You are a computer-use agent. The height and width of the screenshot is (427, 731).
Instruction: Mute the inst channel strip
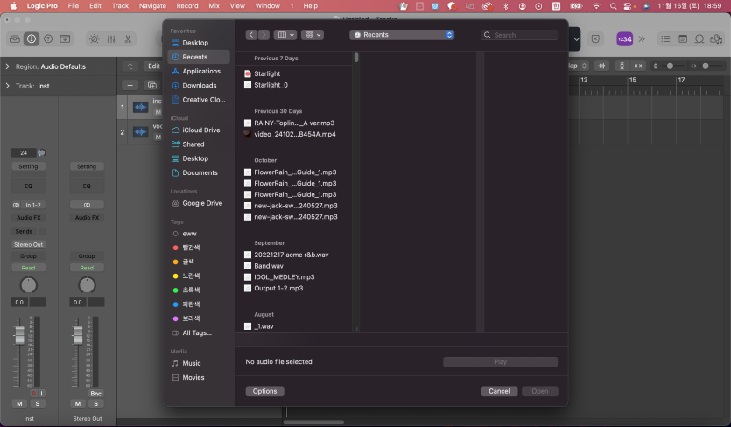click(19, 403)
